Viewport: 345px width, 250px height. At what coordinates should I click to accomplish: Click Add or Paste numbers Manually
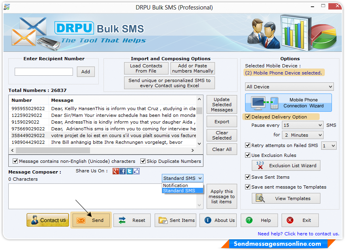(192, 69)
